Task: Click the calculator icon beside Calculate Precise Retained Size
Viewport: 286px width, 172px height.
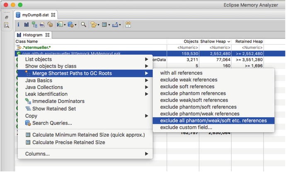Action: 28,142
